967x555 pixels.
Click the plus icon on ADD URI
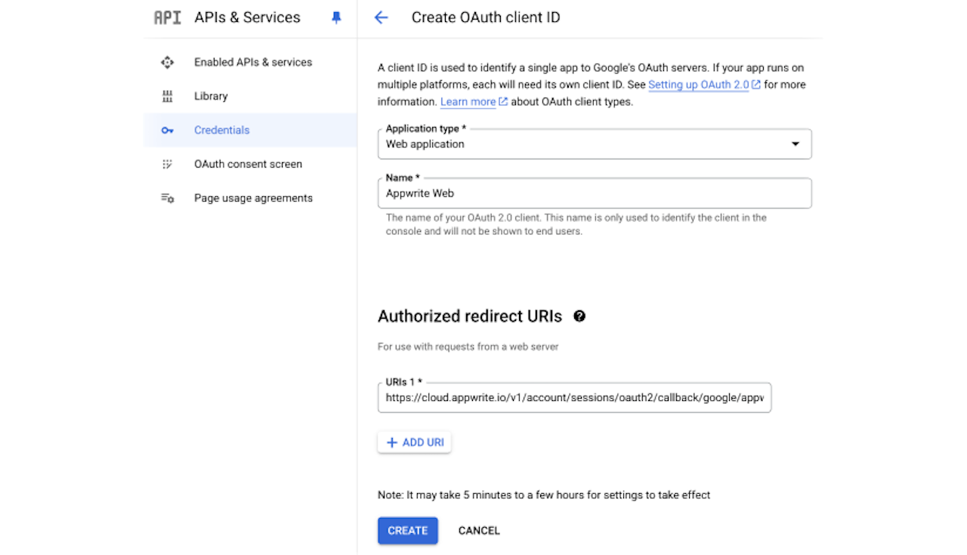click(x=391, y=442)
